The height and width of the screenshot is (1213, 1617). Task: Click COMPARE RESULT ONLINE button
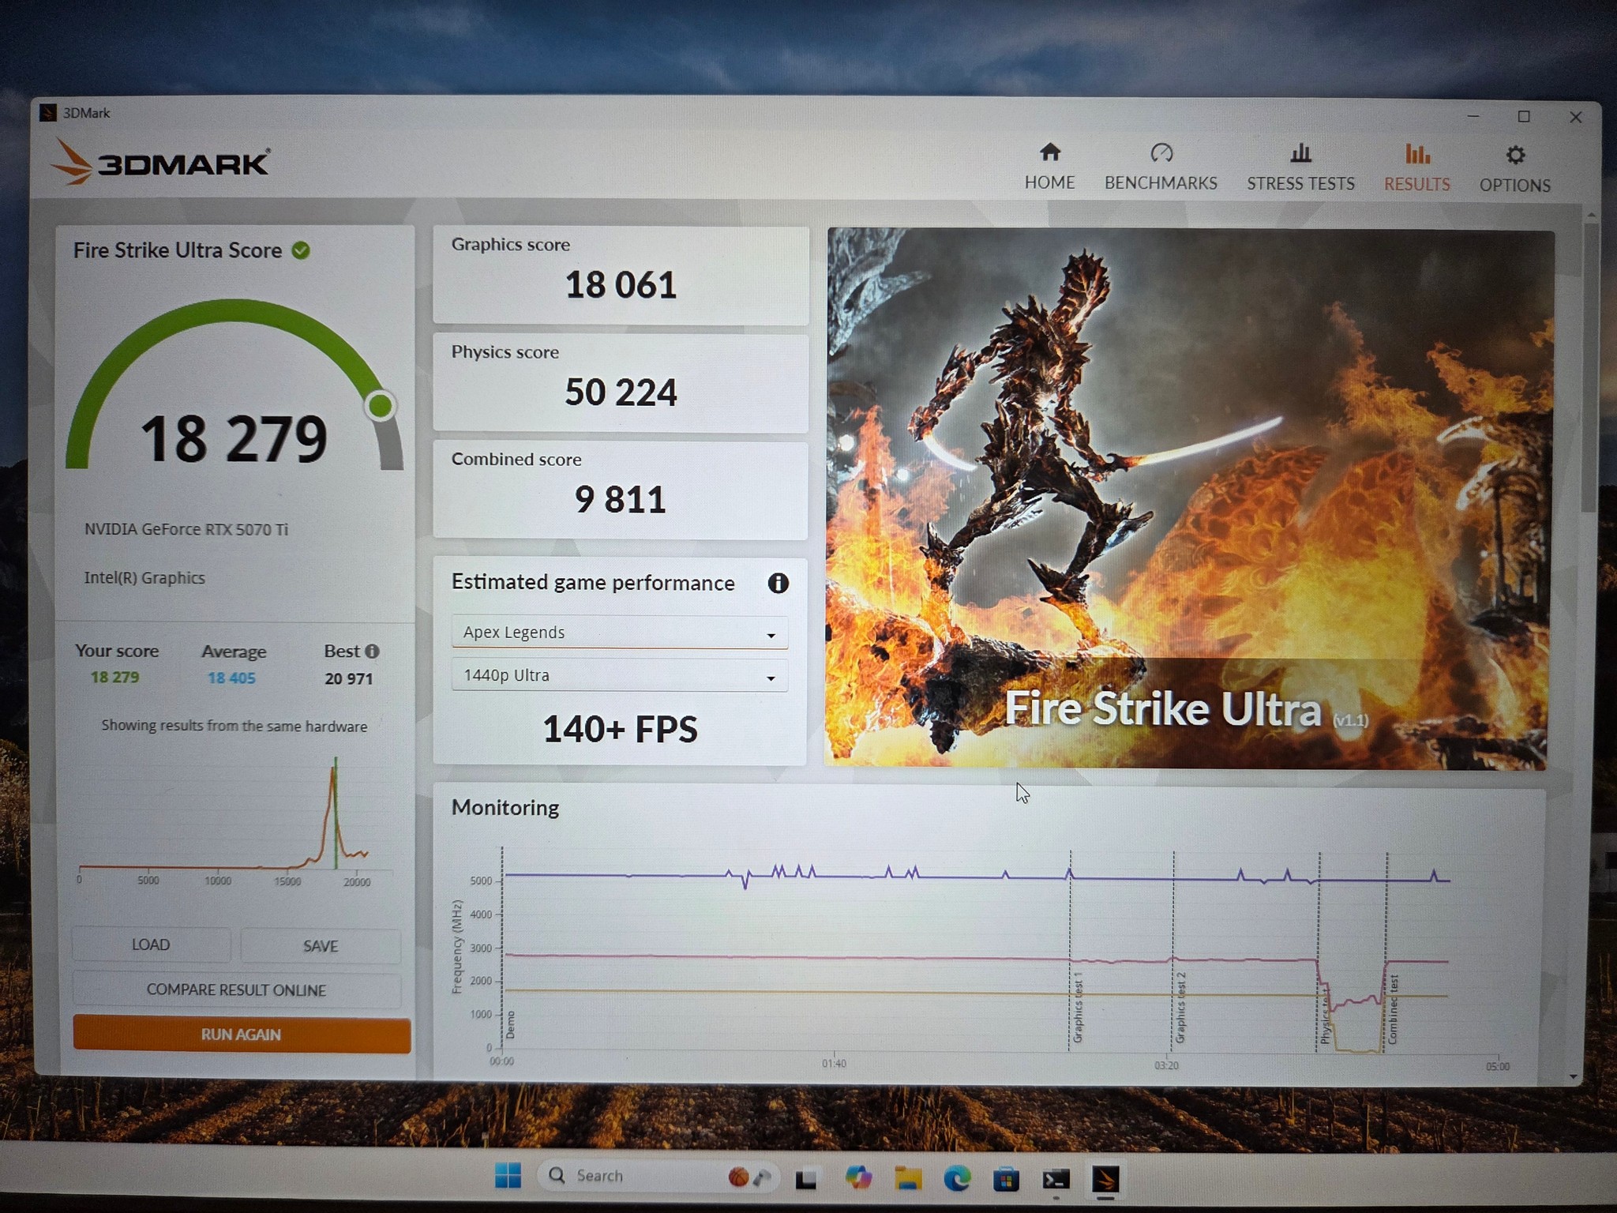(x=236, y=990)
